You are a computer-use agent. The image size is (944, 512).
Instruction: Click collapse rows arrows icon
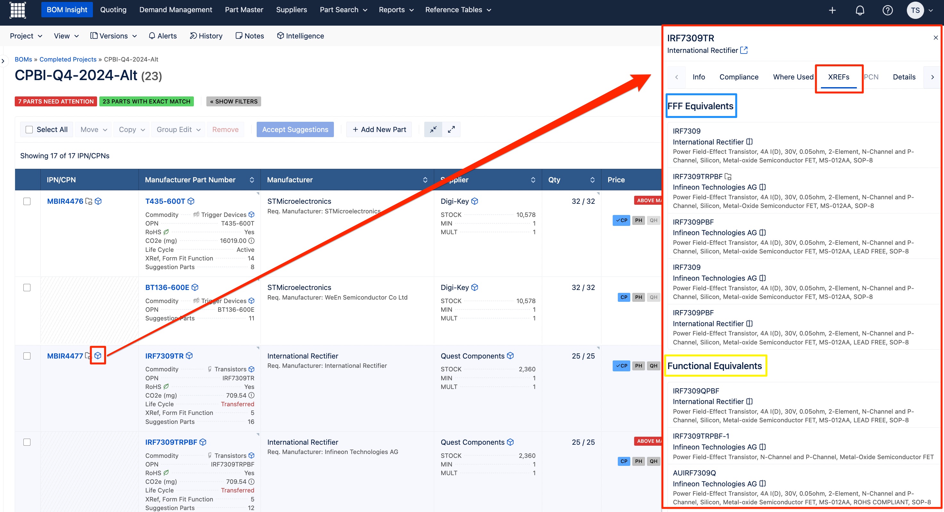[433, 129]
